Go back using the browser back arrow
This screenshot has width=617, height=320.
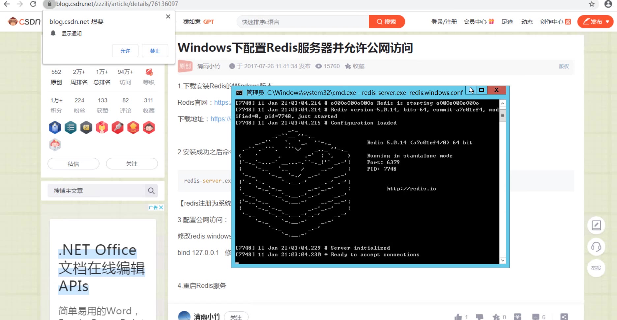coord(7,4)
